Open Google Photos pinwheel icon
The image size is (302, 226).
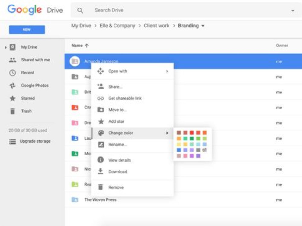click(x=12, y=86)
